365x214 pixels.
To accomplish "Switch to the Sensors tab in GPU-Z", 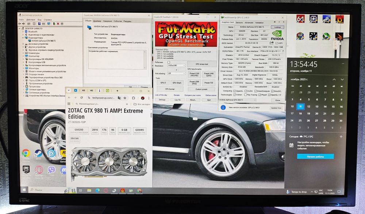I will click(239, 23).
